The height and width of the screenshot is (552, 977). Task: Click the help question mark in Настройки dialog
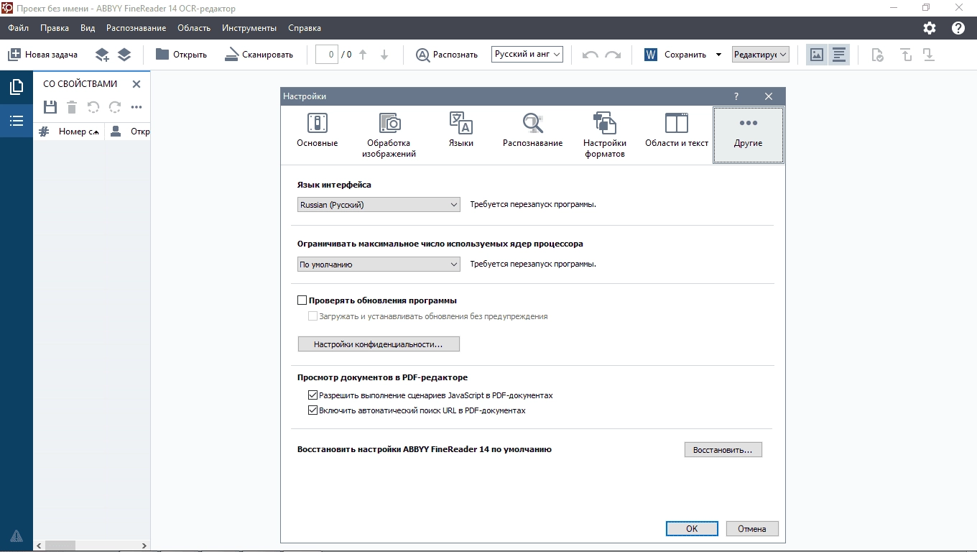(x=736, y=96)
